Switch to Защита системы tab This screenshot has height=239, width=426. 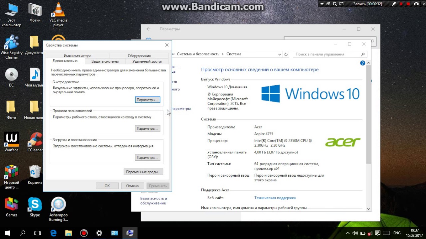[105, 61]
